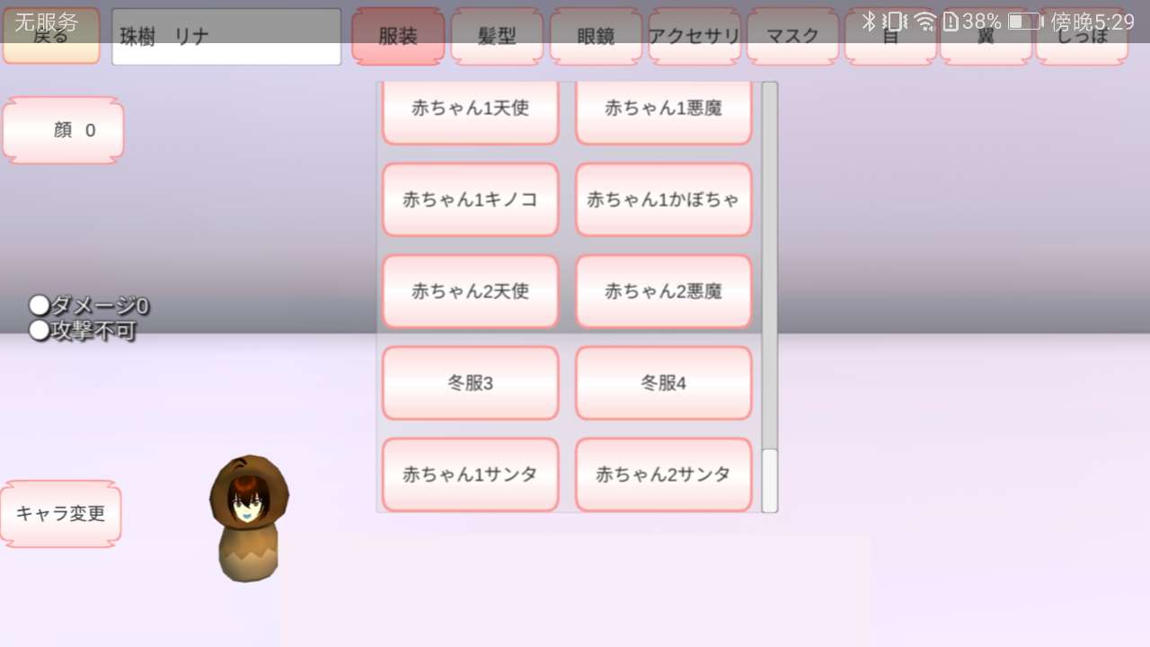The image size is (1150, 647).
Task: Choose the 冬服3 outfit
Action: [471, 383]
